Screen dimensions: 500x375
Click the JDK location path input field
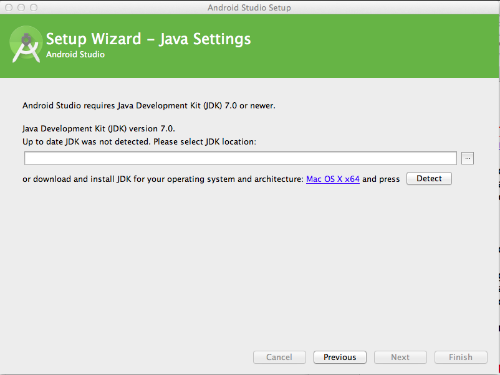click(x=241, y=158)
